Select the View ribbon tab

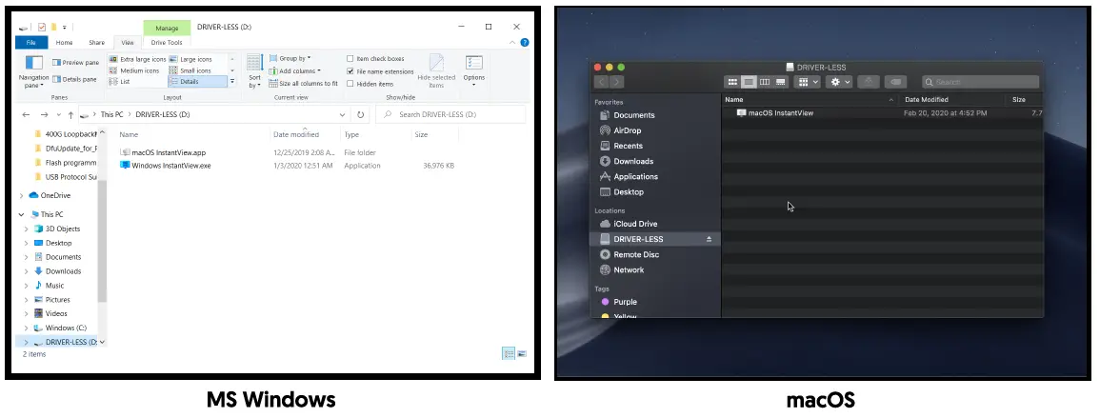click(127, 43)
